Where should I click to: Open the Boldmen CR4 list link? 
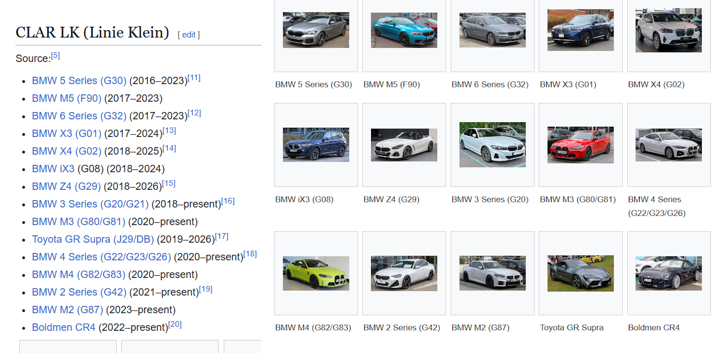(x=64, y=327)
